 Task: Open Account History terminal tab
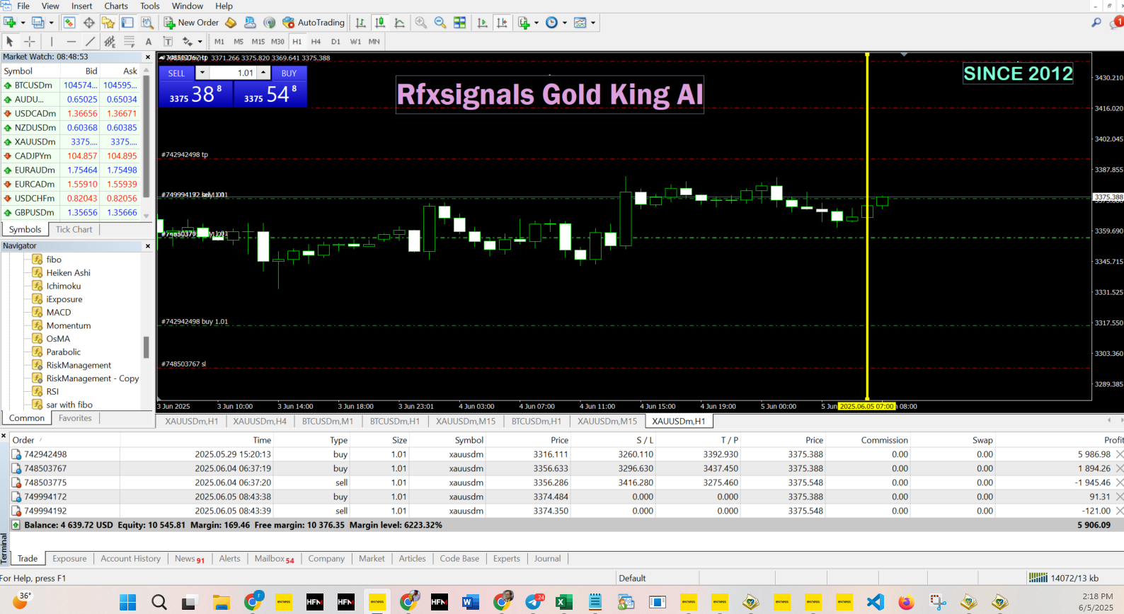coord(130,558)
